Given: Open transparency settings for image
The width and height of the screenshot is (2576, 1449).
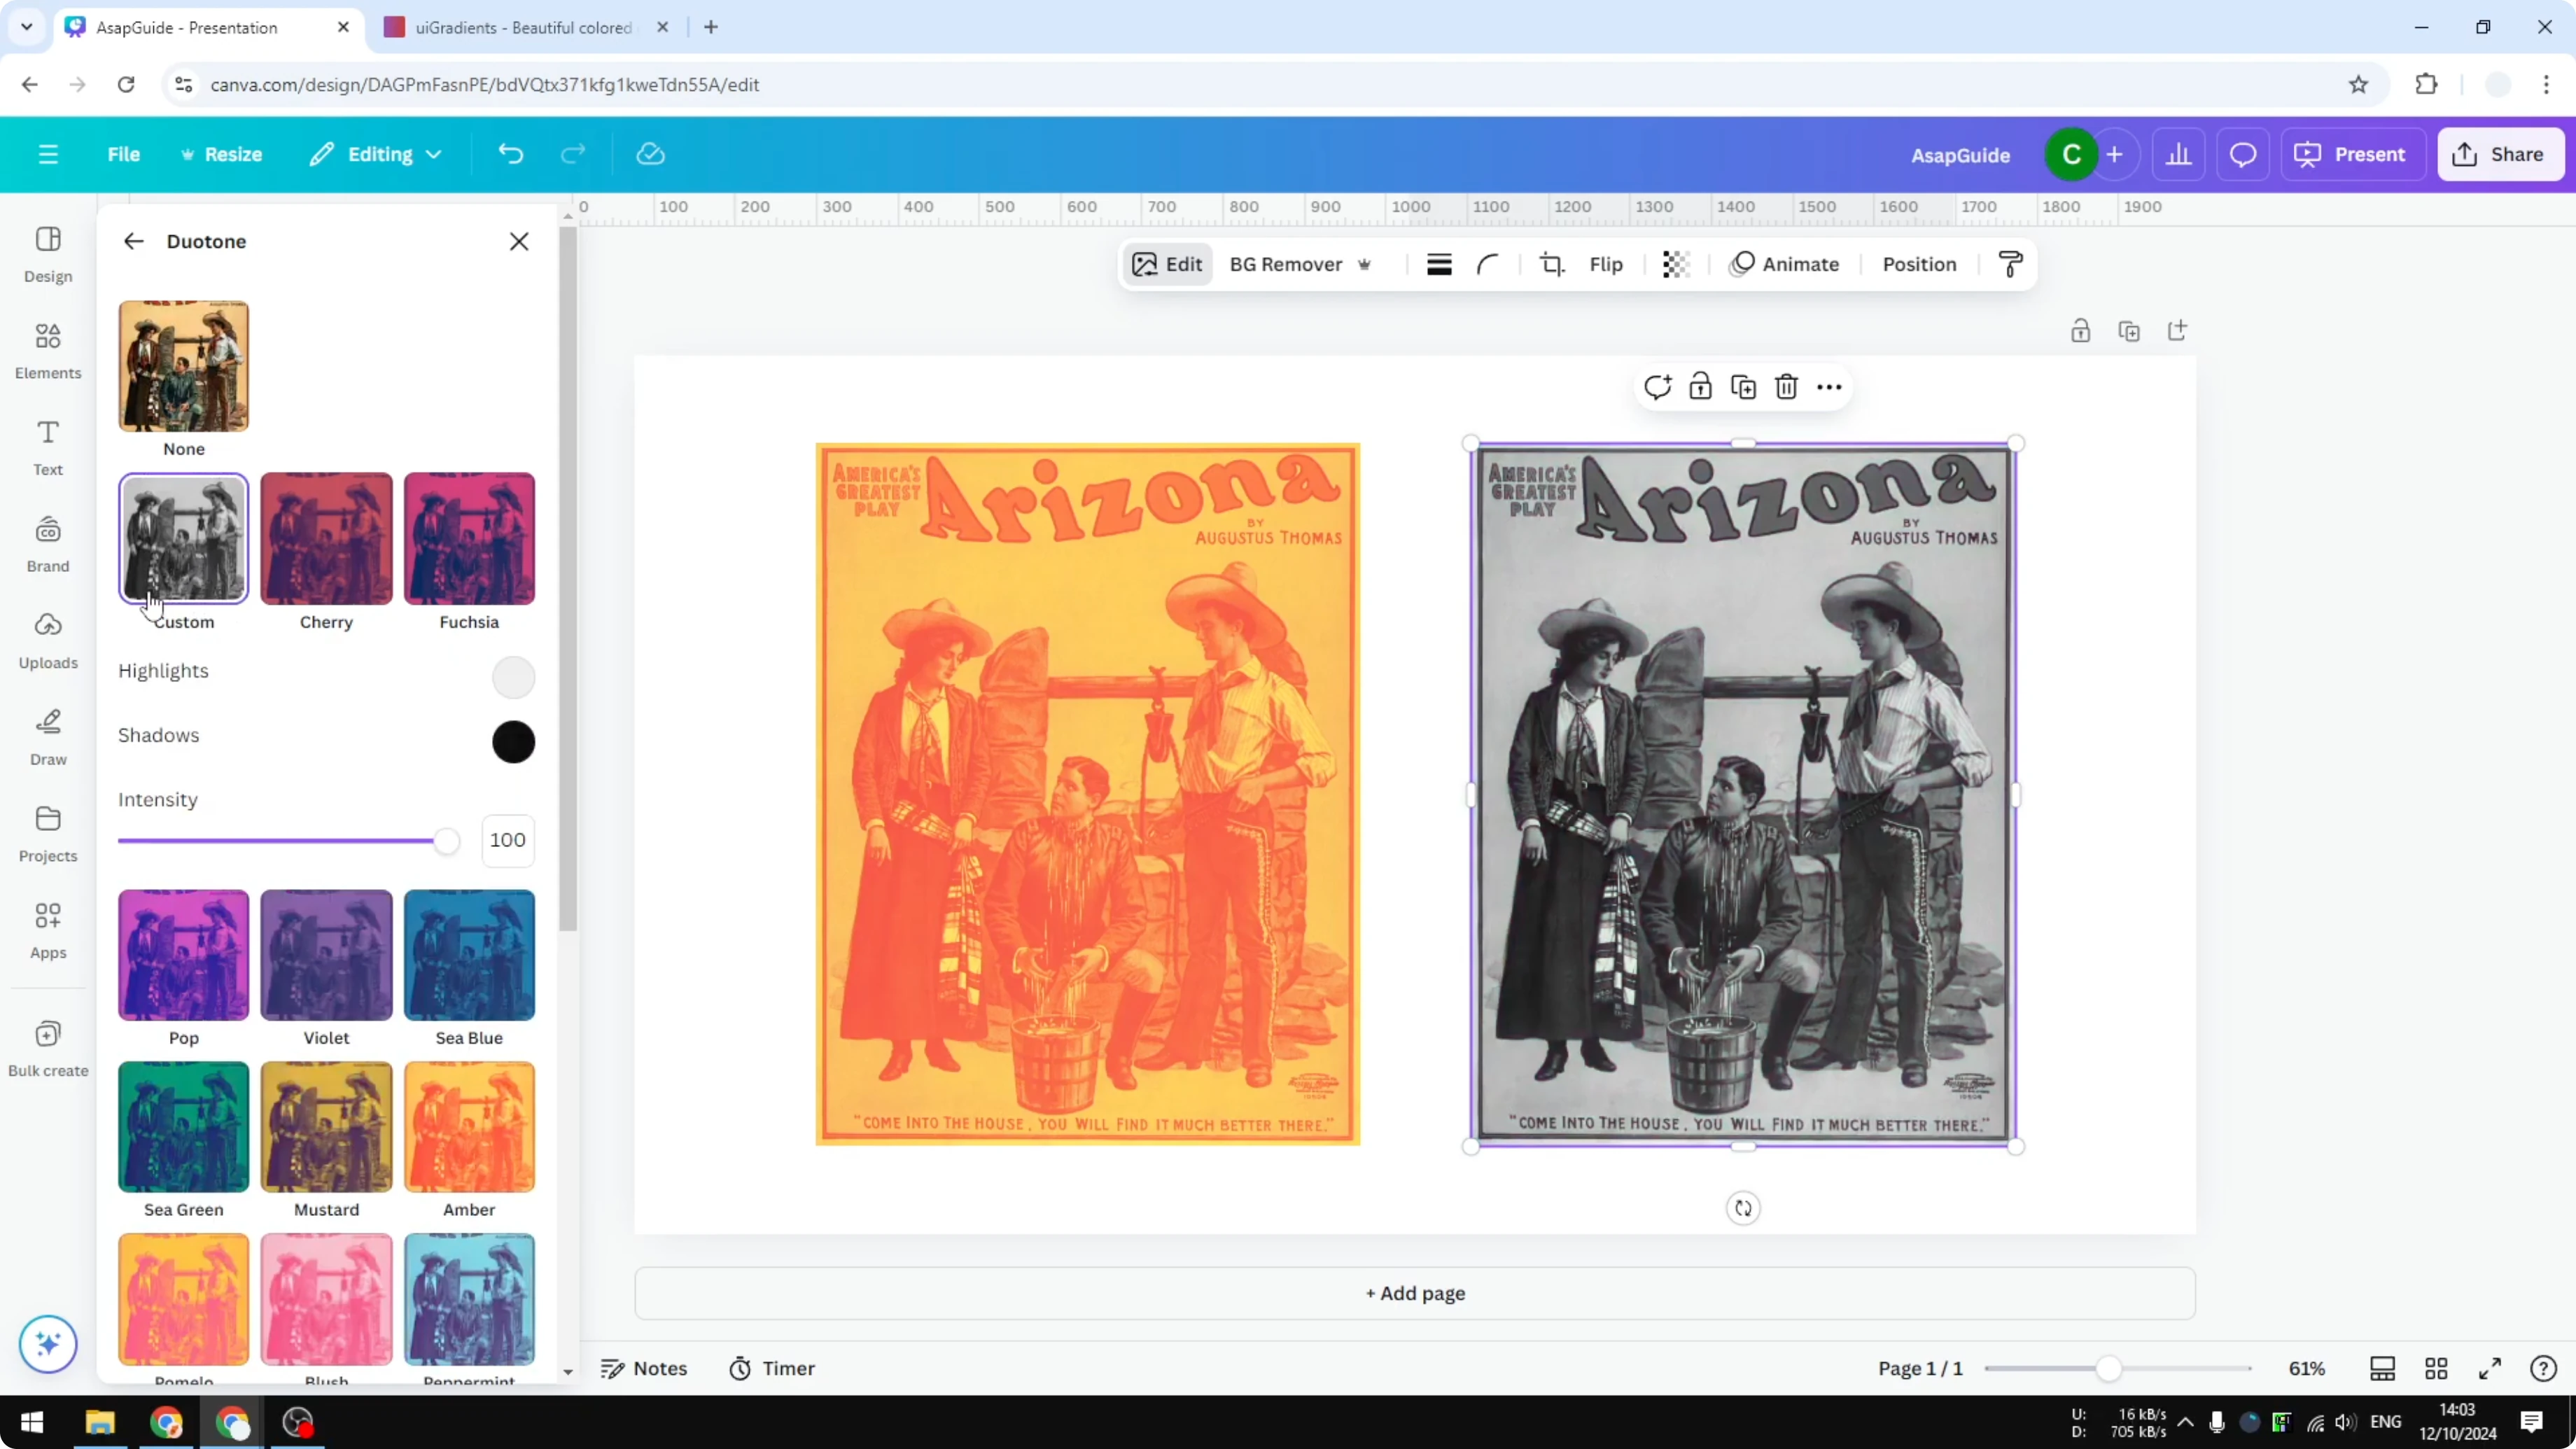Looking at the screenshot, I should click(1676, 264).
